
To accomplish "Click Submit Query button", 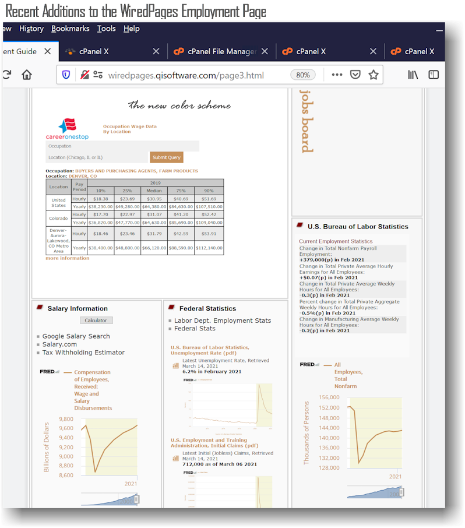I will tap(166, 157).
